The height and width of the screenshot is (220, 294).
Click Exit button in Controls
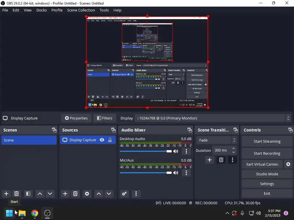(x=267, y=193)
